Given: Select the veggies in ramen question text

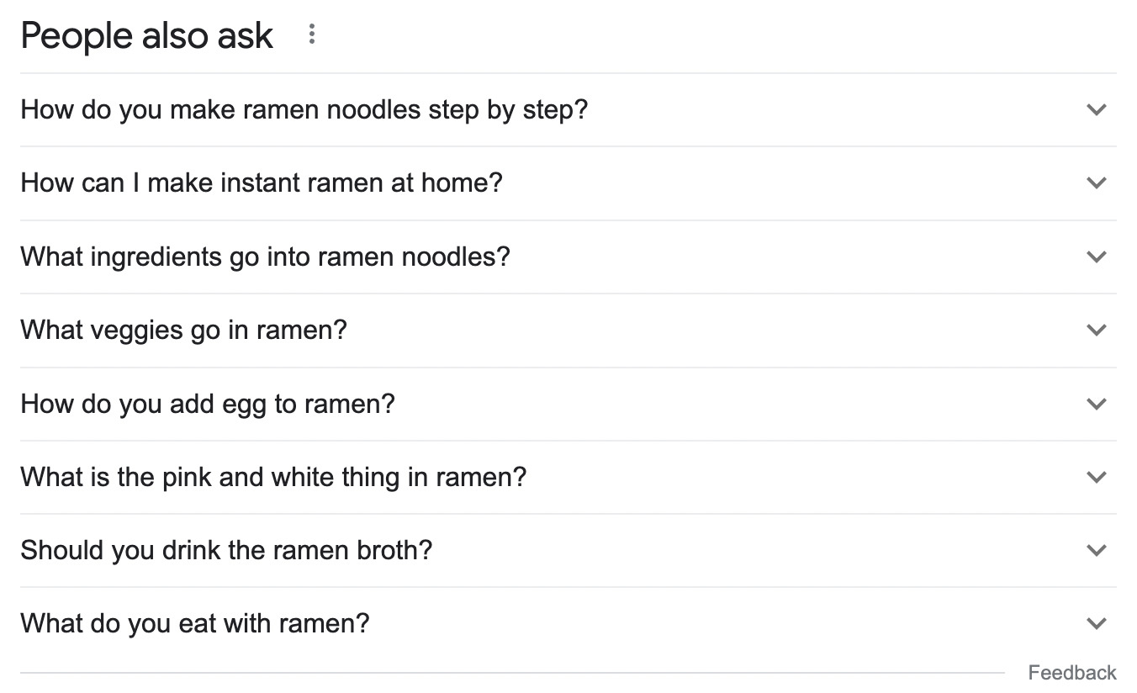Looking at the screenshot, I should [182, 330].
